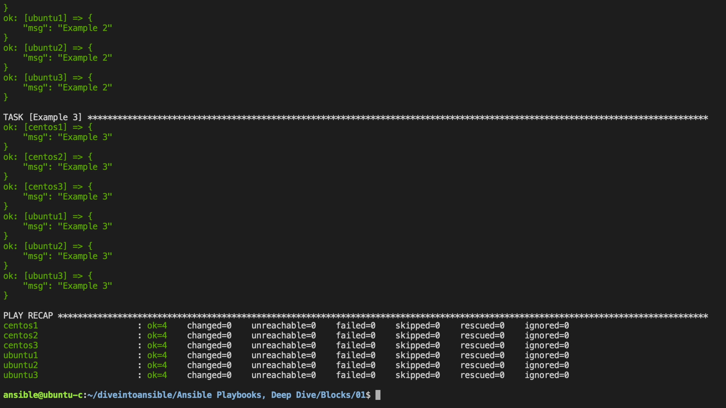Click the ansible@ubuntu-c prompt text
The width and height of the screenshot is (726, 408).
[x=43, y=395]
